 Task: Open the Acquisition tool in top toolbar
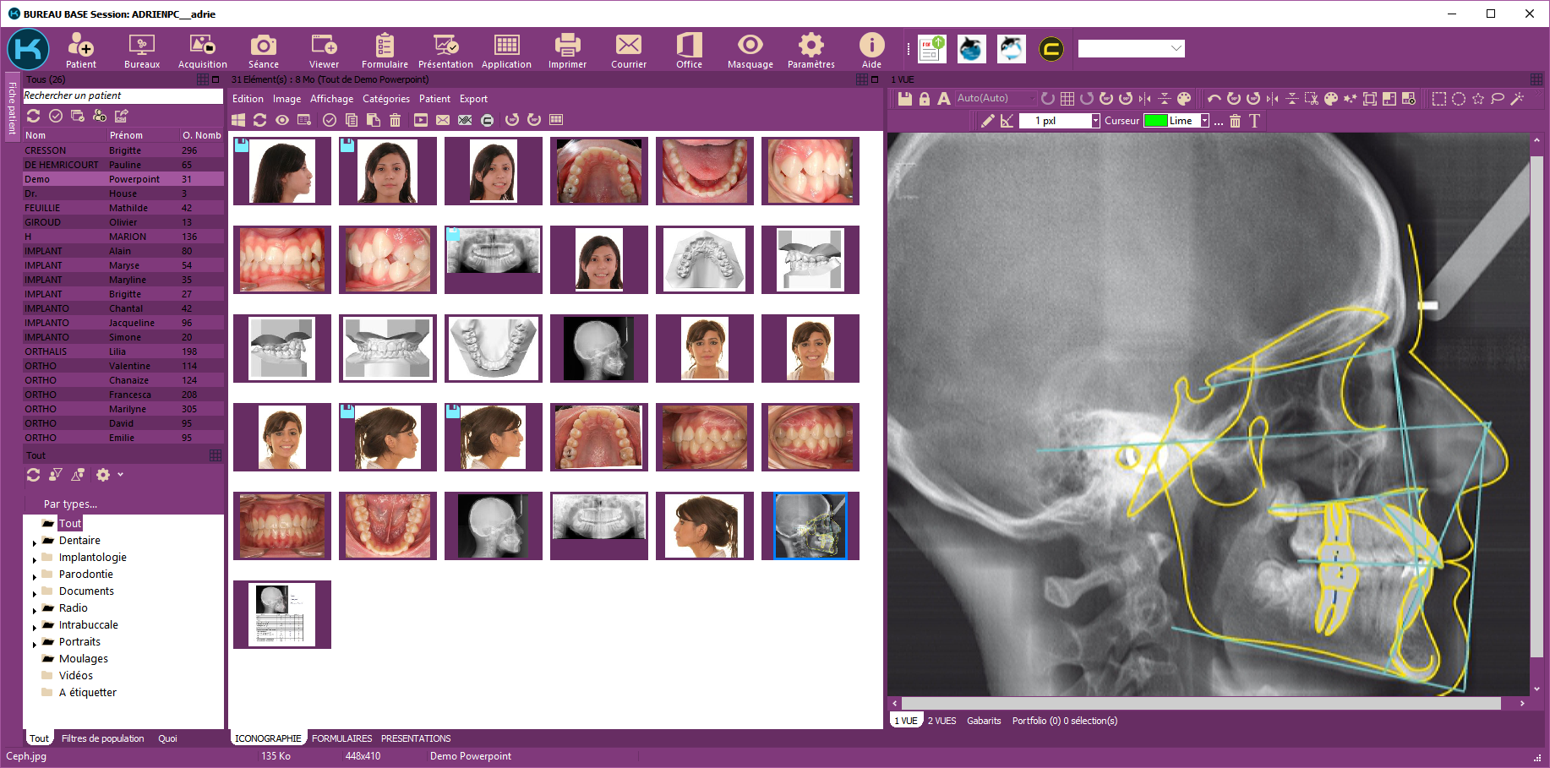tap(202, 51)
